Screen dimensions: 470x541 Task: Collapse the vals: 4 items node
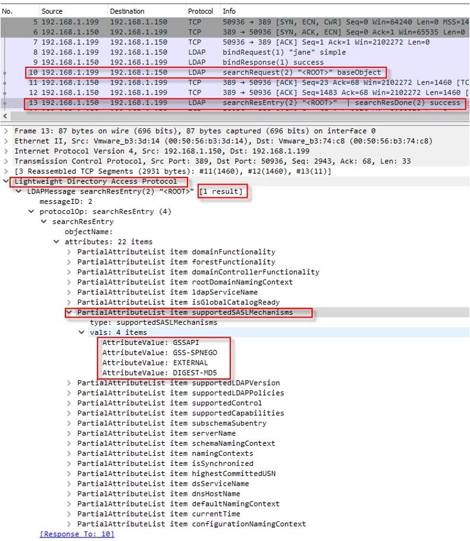[x=82, y=332]
